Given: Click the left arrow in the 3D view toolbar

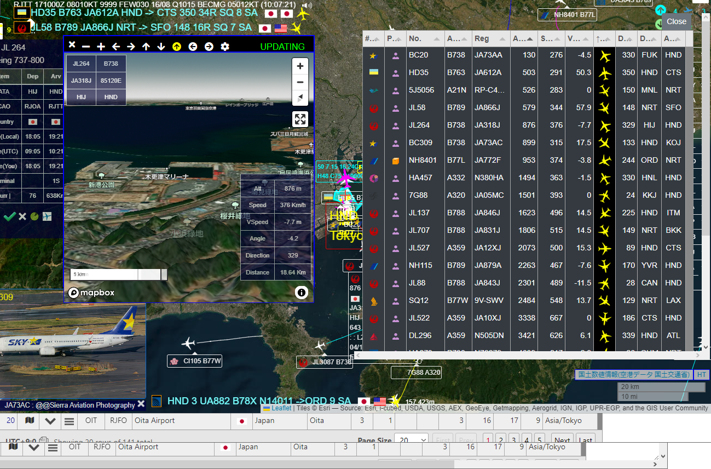Looking at the screenshot, I should tap(116, 47).
